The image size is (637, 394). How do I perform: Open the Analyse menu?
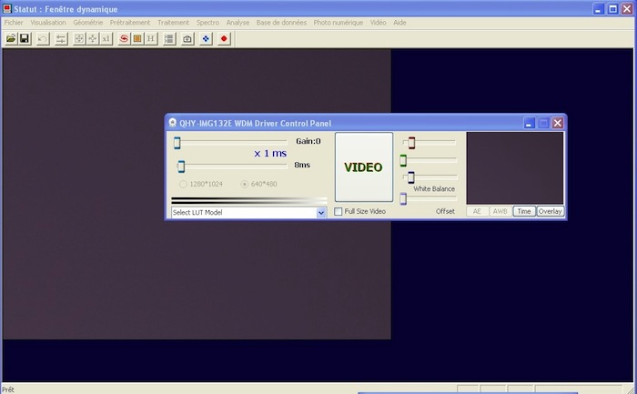click(x=238, y=23)
